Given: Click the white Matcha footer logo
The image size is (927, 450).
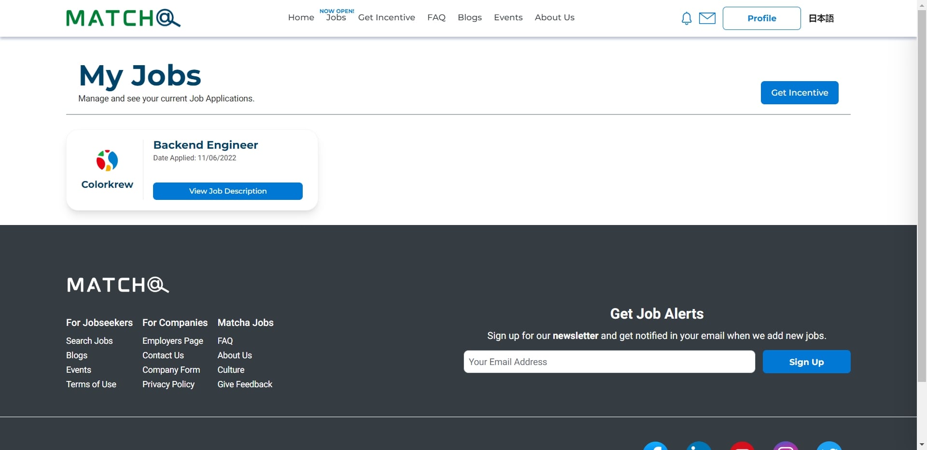Looking at the screenshot, I should [x=118, y=285].
